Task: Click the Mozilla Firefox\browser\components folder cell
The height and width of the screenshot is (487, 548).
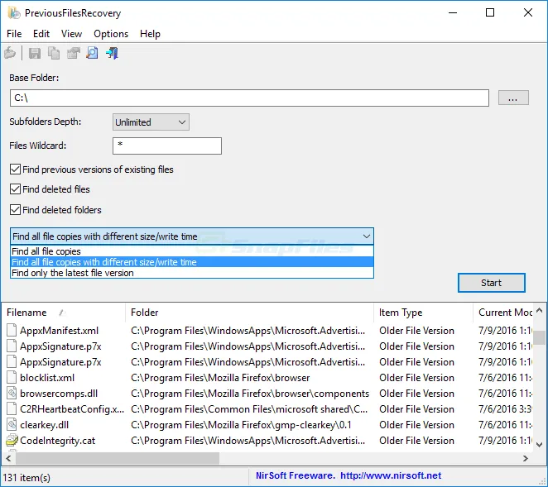Action: click(250, 394)
